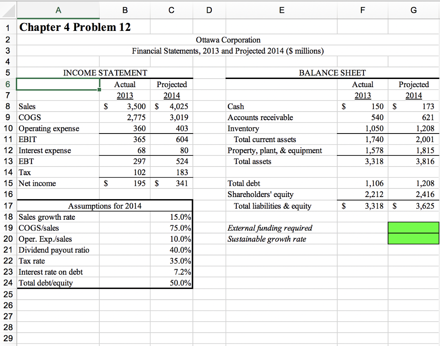
Task: Click the green External funding required cell
Action: [414, 228]
